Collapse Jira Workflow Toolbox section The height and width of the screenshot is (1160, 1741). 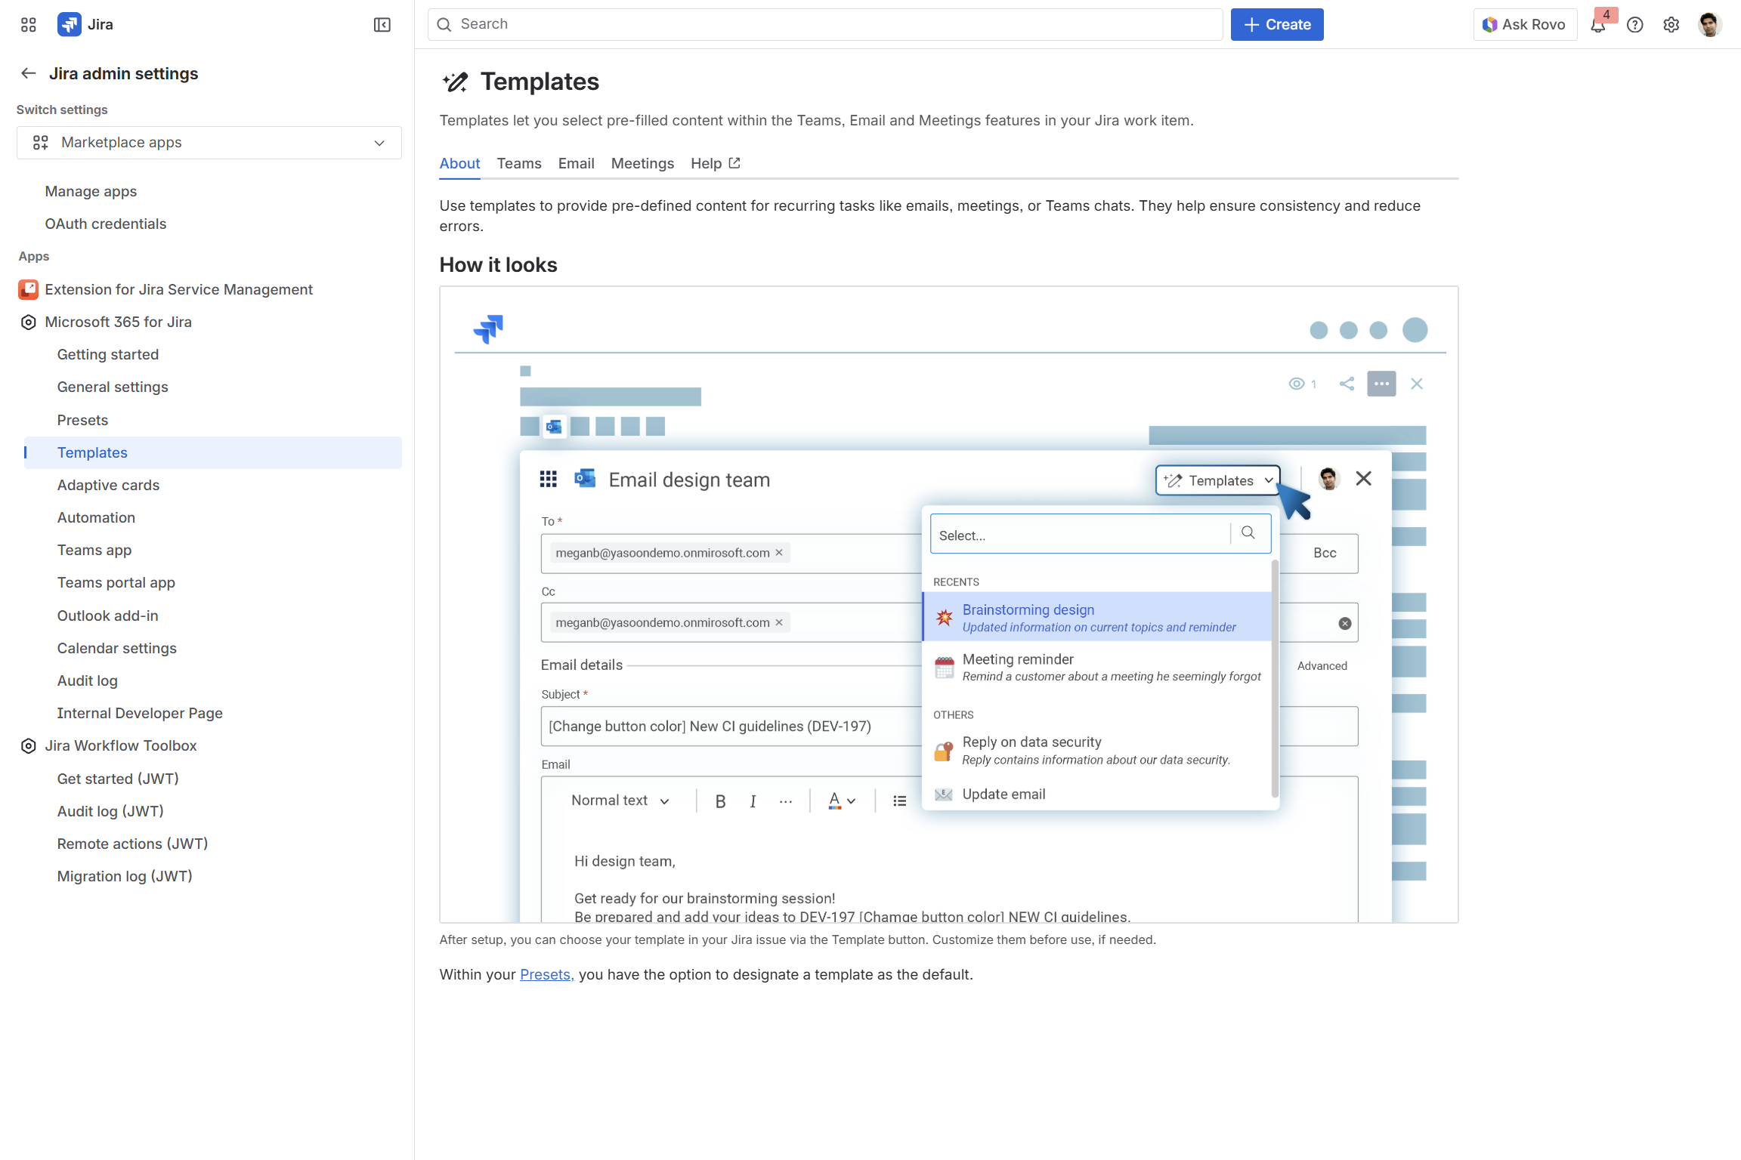(x=120, y=745)
